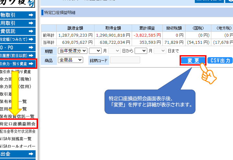The height and width of the screenshot is (160, 233).
Task: Expand the end month dropdown
Action: (x=140, y=51)
